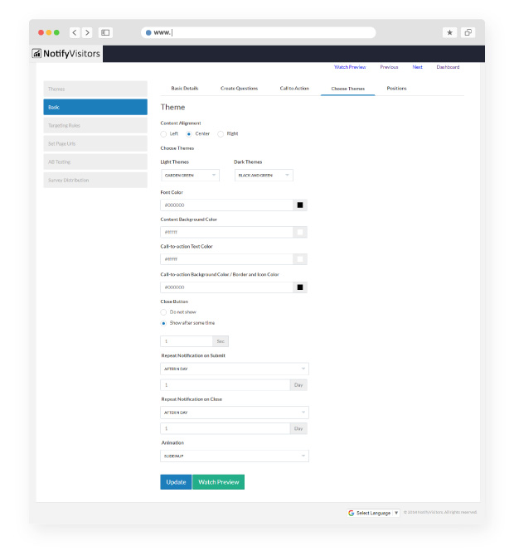Click the browser back arrow

(75, 32)
